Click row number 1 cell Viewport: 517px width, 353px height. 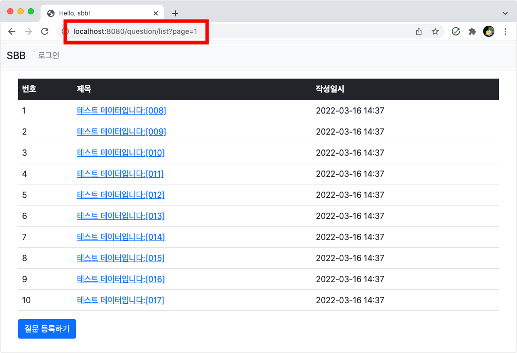(24, 110)
